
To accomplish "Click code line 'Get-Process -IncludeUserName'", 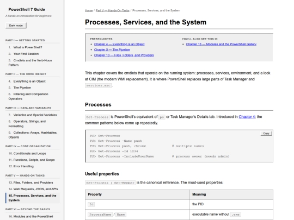I will [x=122, y=156].
